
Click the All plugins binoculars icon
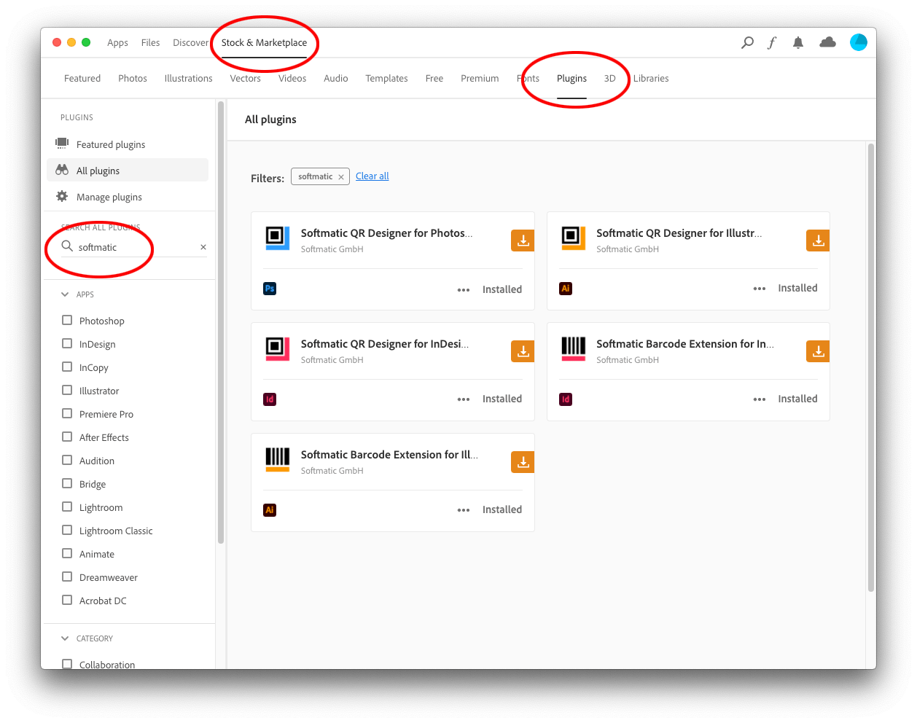click(x=62, y=171)
